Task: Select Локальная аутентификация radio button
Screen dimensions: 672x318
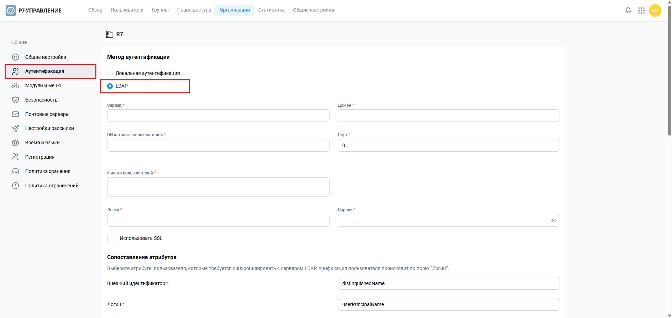Action: point(110,73)
